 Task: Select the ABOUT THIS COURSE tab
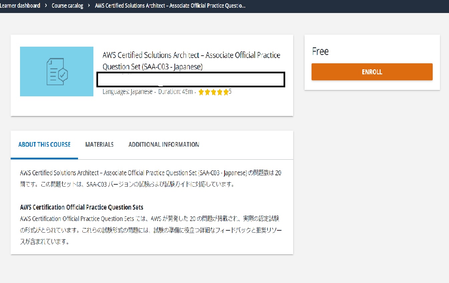[x=44, y=144]
